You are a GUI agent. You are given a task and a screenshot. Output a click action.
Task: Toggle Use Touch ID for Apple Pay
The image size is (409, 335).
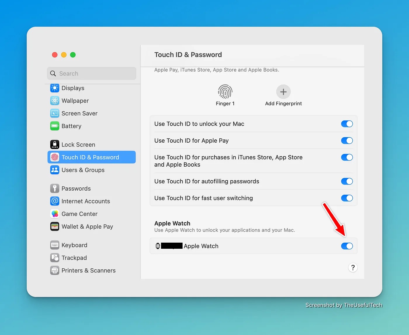pos(347,141)
